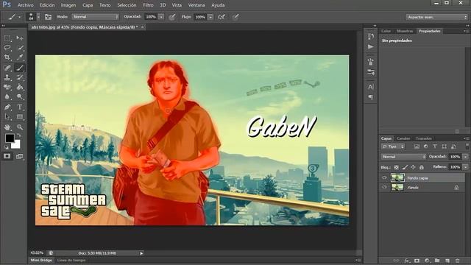Open the Archivo menu

26,5
